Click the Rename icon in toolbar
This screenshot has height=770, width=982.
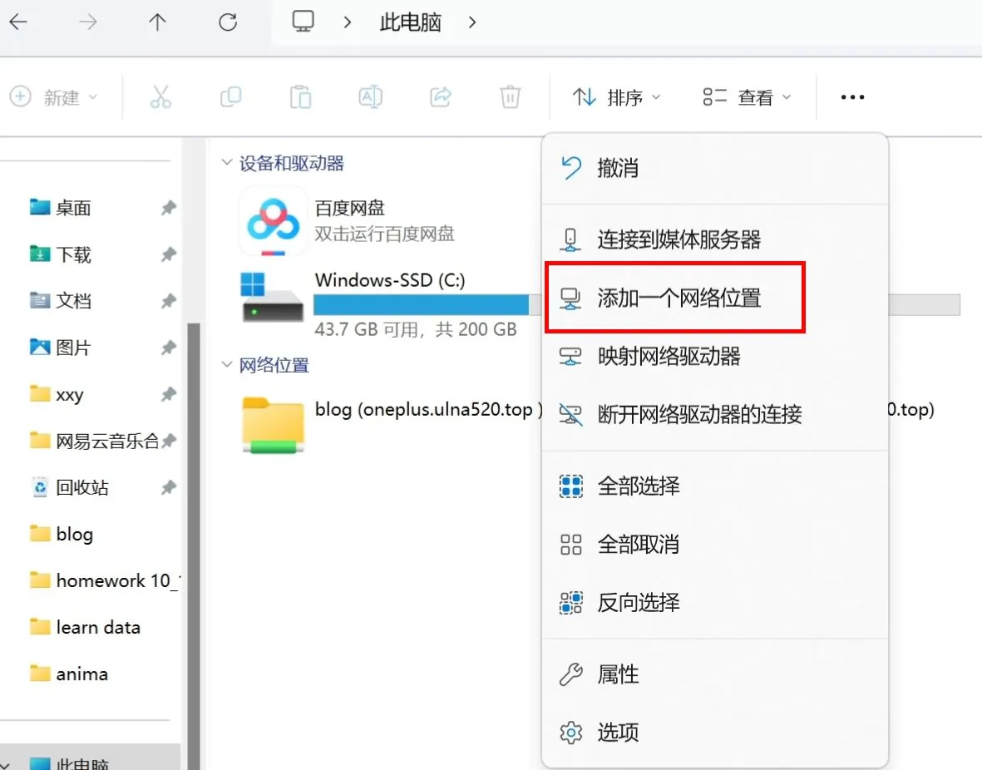(370, 97)
